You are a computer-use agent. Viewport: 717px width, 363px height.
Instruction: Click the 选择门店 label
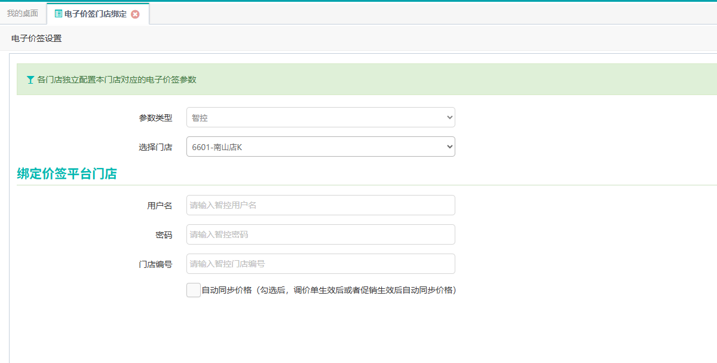pyautogui.click(x=155, y=147)
